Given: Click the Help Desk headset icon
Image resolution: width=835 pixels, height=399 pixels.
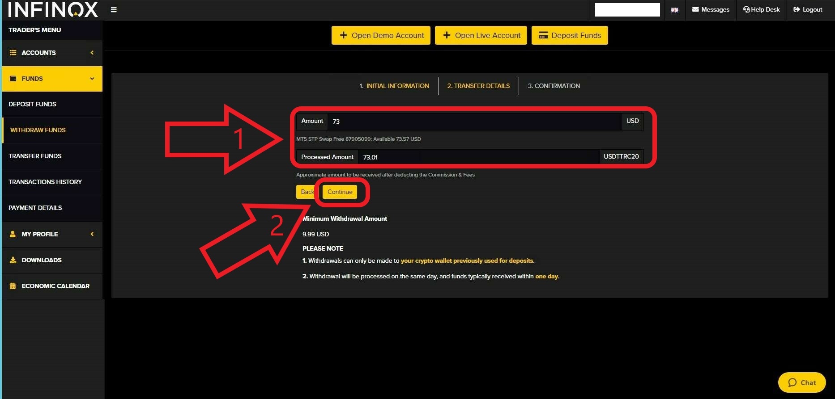Looking at the screenshot, I should click(x=746, y=9).
